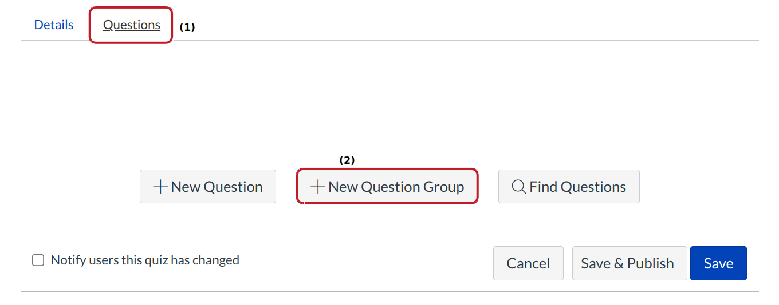
Task: Enable Notify users this quiz has changed
Action: 38,260
